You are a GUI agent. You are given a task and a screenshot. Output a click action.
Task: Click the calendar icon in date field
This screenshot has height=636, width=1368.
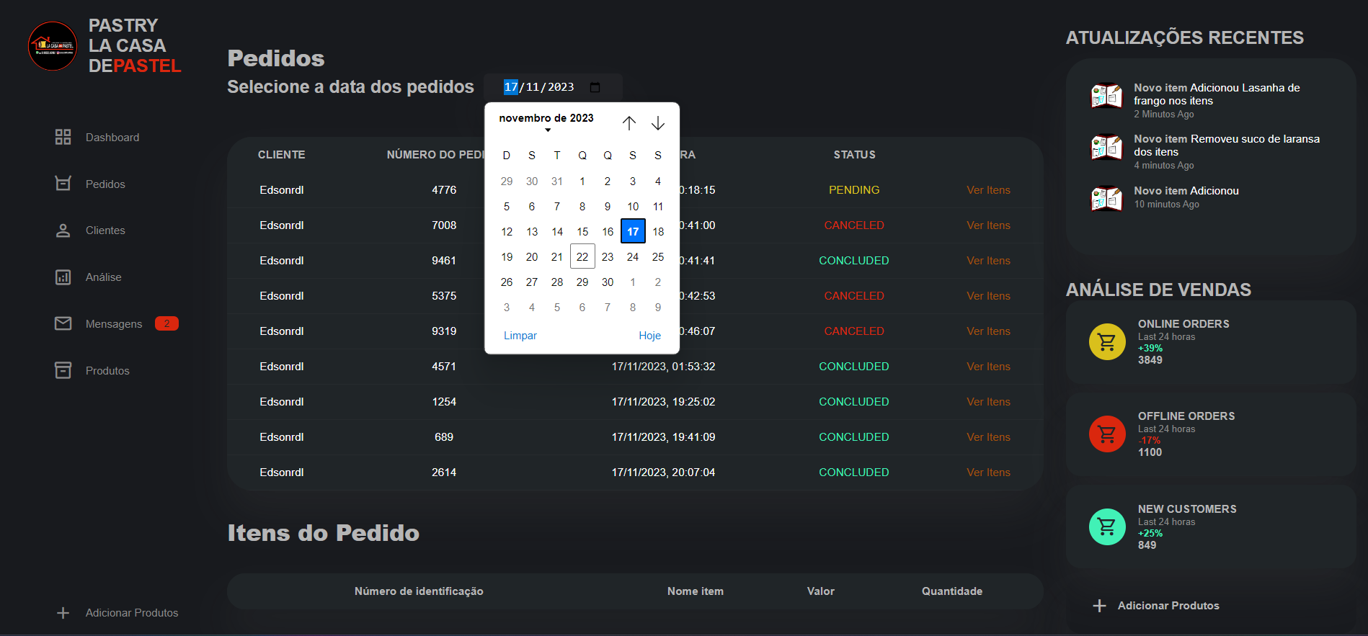pyautogui.click(x=595, y=87)
